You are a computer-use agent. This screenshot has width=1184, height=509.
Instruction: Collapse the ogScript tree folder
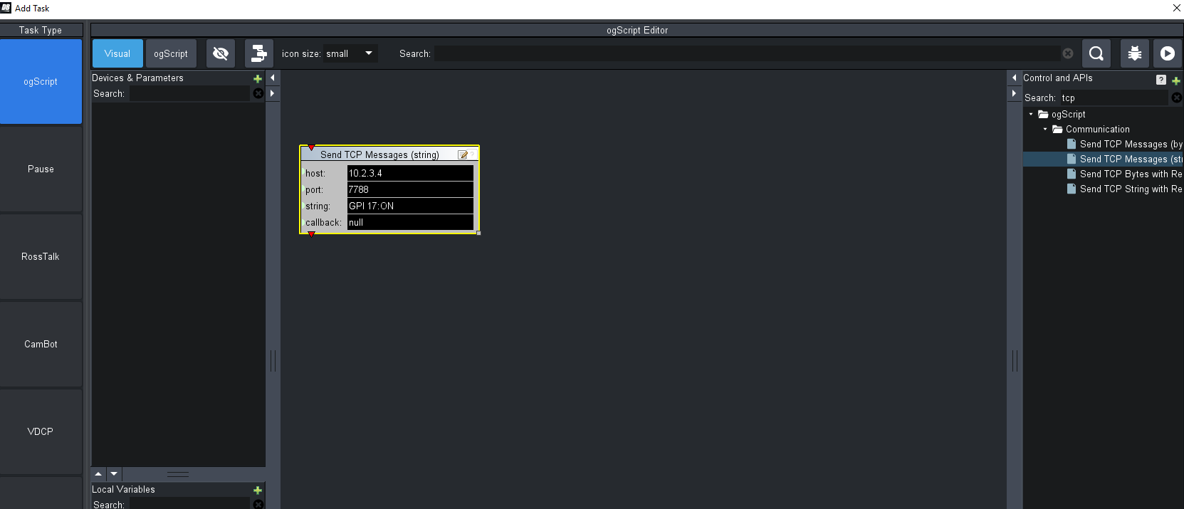1031,114
